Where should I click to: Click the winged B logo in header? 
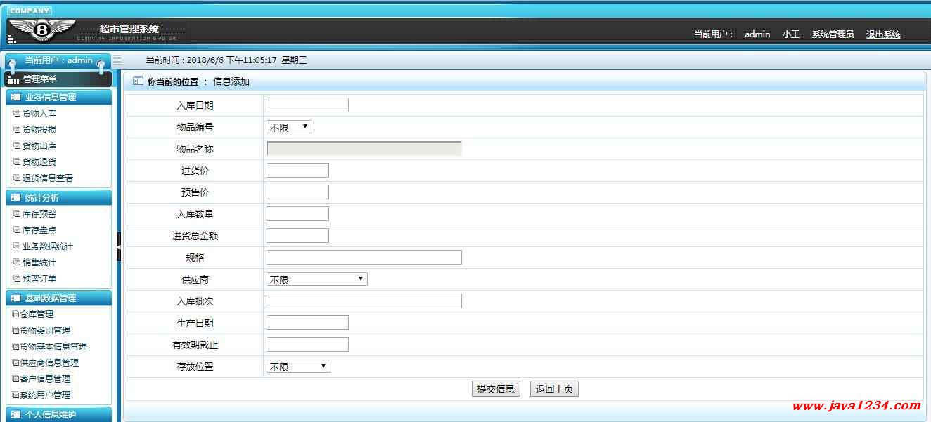(x=42, y=29)
